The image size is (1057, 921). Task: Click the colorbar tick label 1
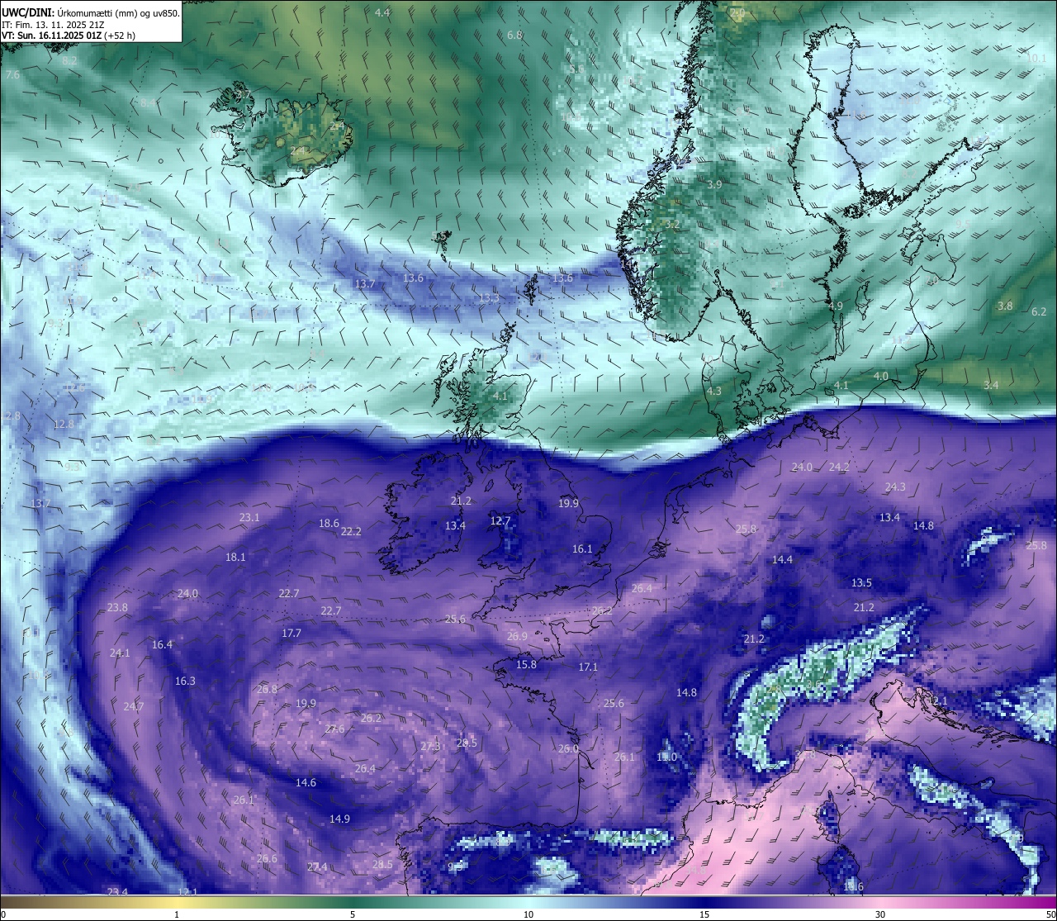point(178,914)
